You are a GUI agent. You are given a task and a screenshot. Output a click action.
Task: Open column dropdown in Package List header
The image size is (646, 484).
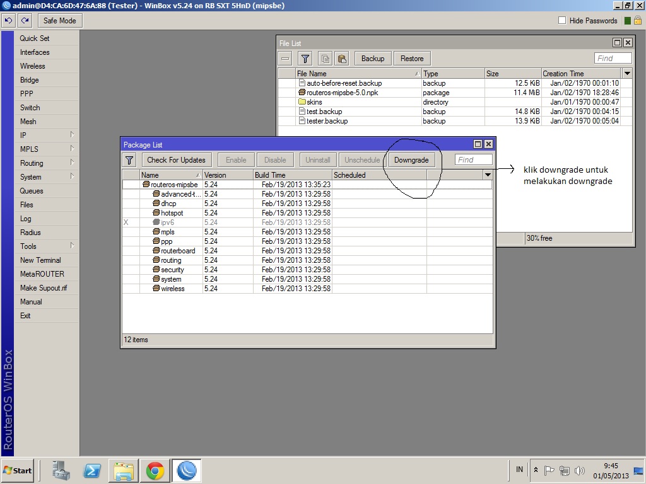pos(488,175)
